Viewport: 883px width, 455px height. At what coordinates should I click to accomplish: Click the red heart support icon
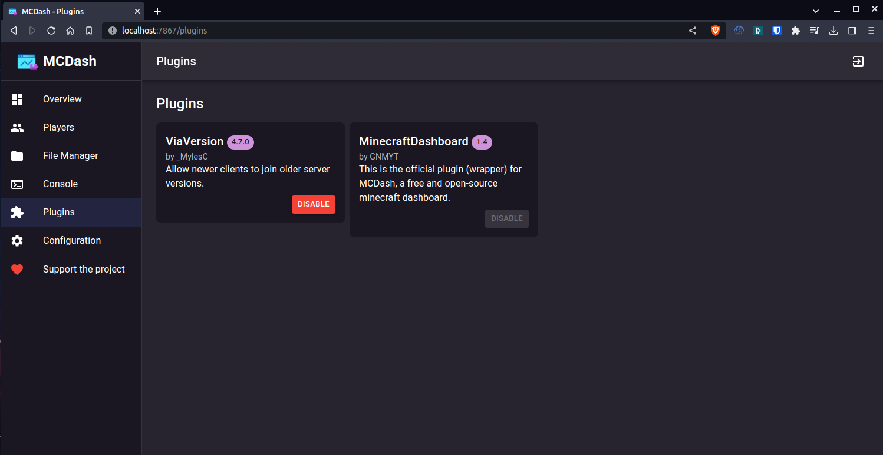[x=17, y=270]
